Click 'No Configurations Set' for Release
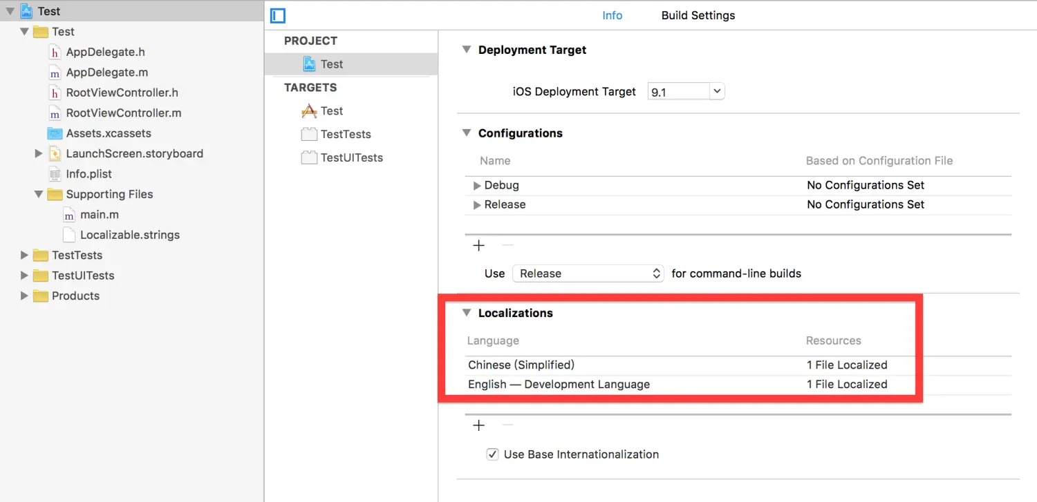 pyautogui.click(x=866, y=204)
